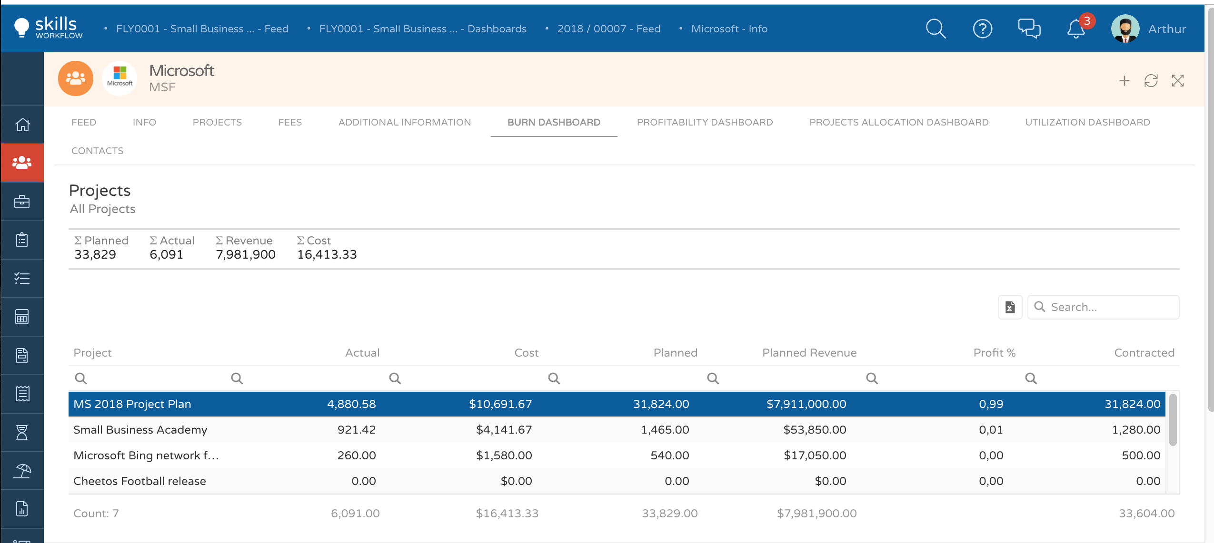Open the 2018 / 00007 - Feed breadcrumb
The width and height of the screenshot is (1214, 543).
[x=608, y=29]
